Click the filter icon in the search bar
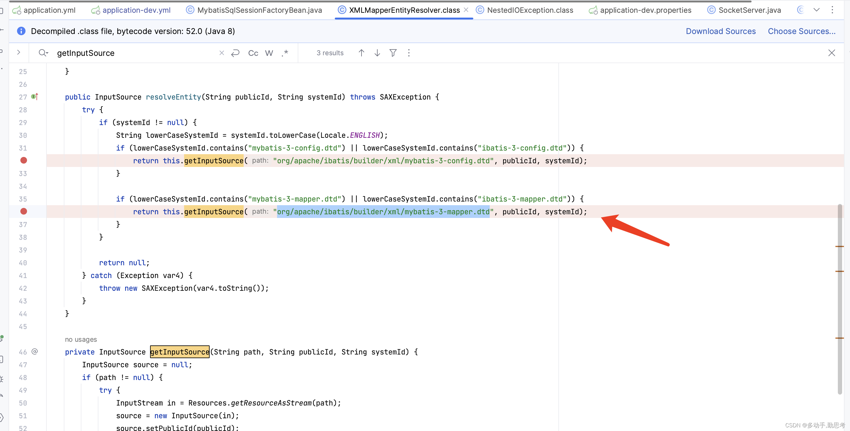This screenshot has height=431, width=850. pos(393,53)
